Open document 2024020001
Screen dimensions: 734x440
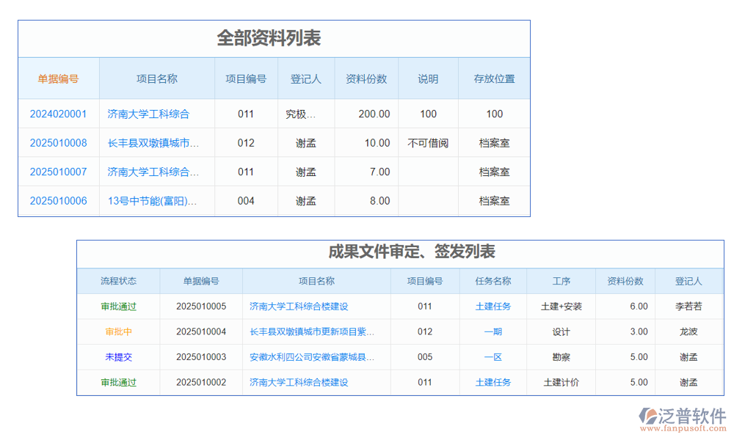coord(59,114)
